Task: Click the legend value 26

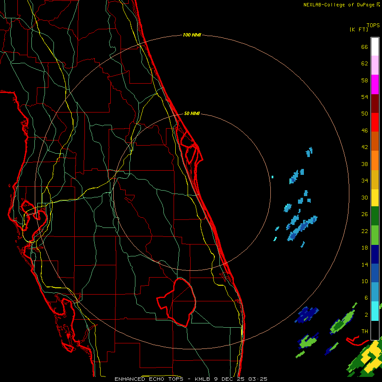Action: pyautogui.click(x=365, y=214)
